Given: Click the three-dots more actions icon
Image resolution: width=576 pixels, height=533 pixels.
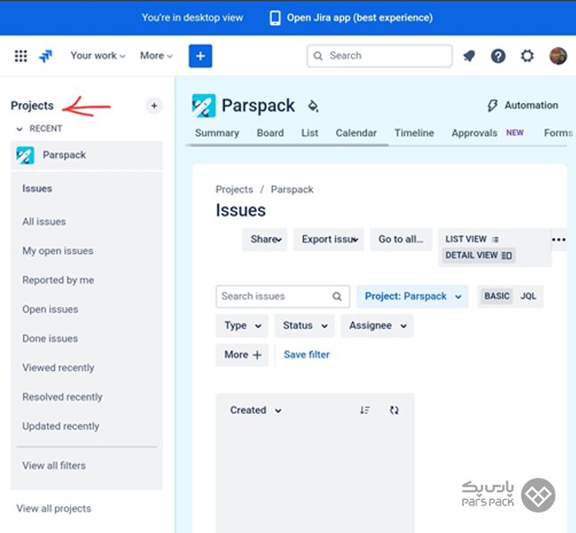Looking at the screenshot, I should tap(558, 240).
